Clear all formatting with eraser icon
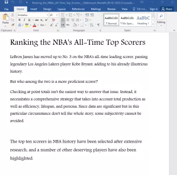Screen dimensions: 177x175 tap(54, 20)
